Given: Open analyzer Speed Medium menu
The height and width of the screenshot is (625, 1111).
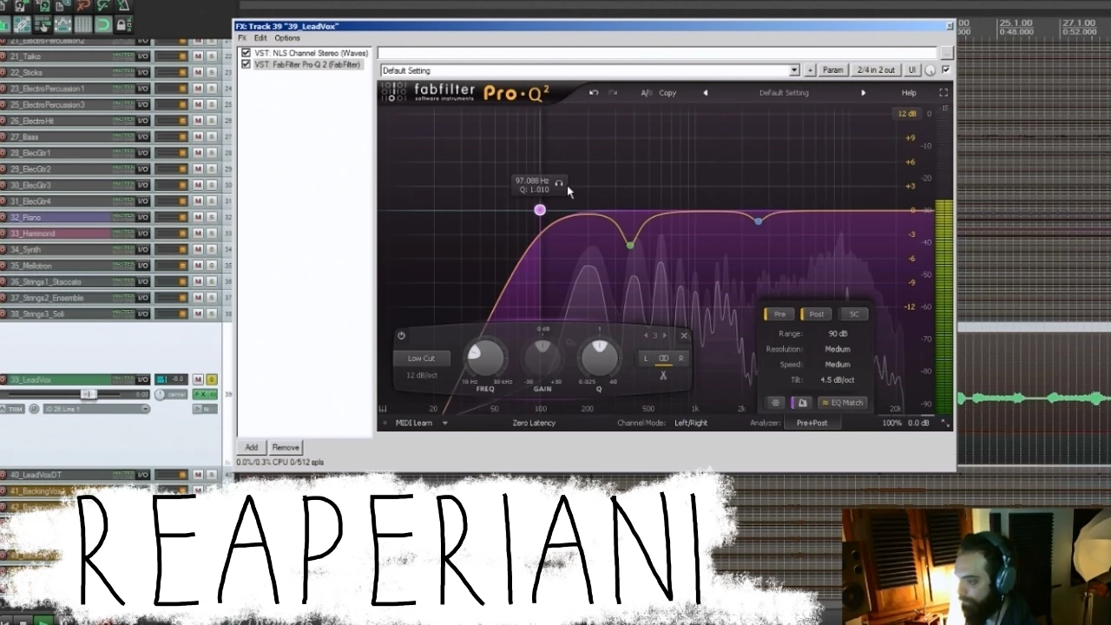Looking at the screenshot, I should coord(837,365).
